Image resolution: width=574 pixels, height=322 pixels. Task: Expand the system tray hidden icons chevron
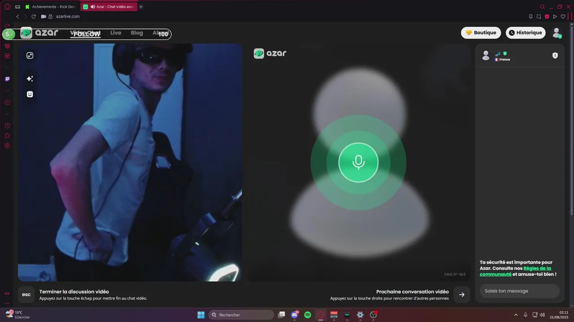pyautogui.click(x=516, y=315)
